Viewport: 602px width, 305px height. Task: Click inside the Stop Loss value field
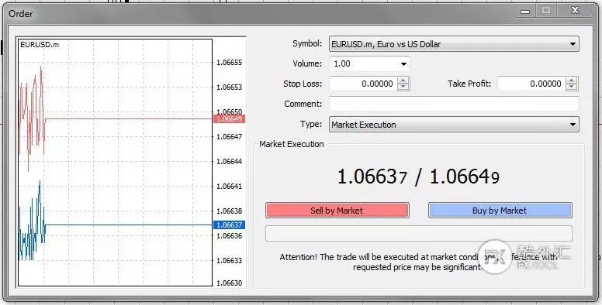(x=364, y=84)
